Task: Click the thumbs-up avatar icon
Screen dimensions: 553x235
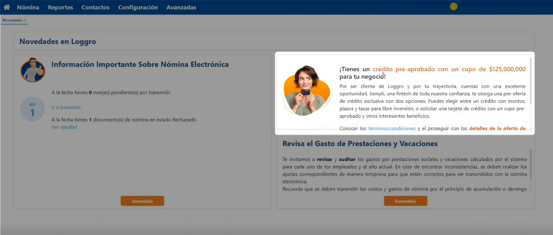Action: pyautogui.click(x=33, y=70)
